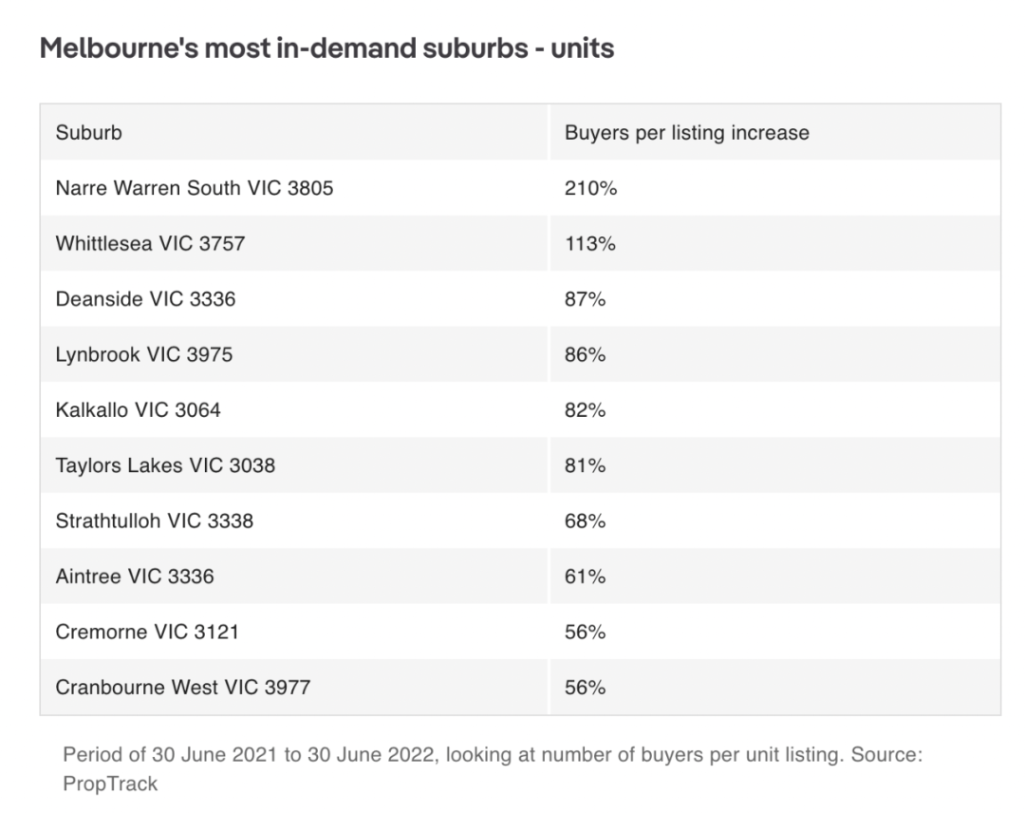Click the table title heading text
The height and width of the screenshot is (813, 1025).
coord(326,47)
